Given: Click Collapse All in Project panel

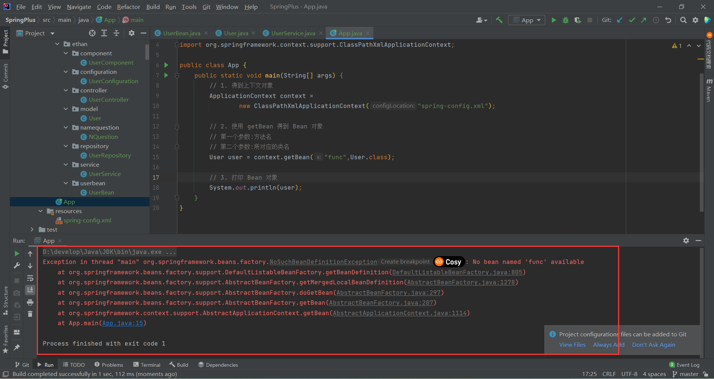Looking at the screenshot, I should click(x=116, y=33).
